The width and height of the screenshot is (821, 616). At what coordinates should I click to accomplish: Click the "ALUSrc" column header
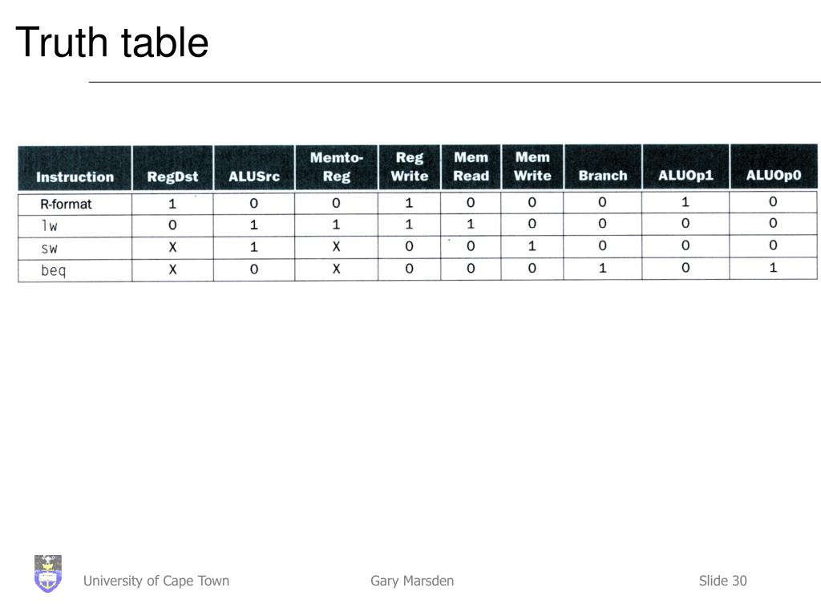click(x=254, y=176)
